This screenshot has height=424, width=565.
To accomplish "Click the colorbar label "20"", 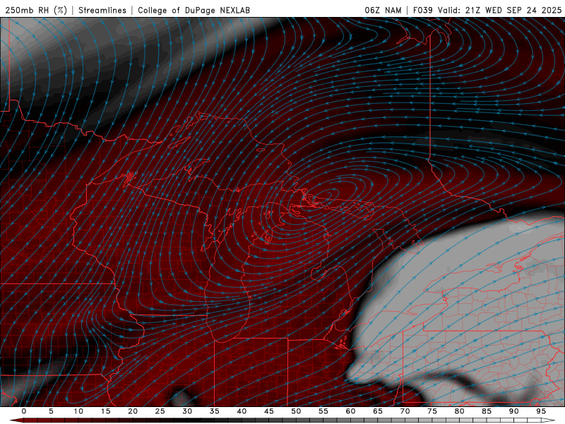I will click(133, 411).
